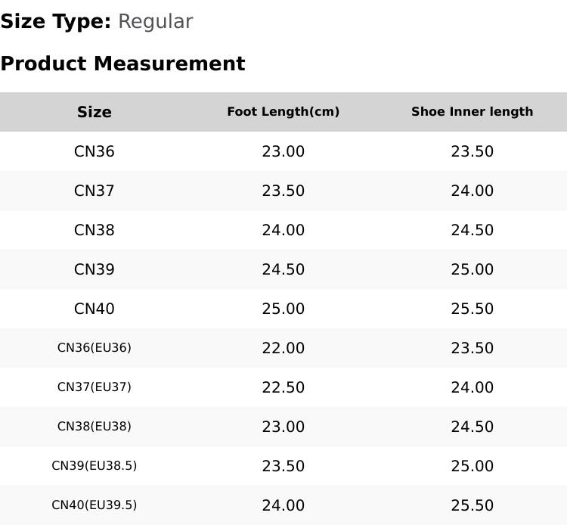This screenshot has height=525, width=567.
Task: Click the Foot Length(cm) column header
Action: pyautogui.click(x=283, y=112)
